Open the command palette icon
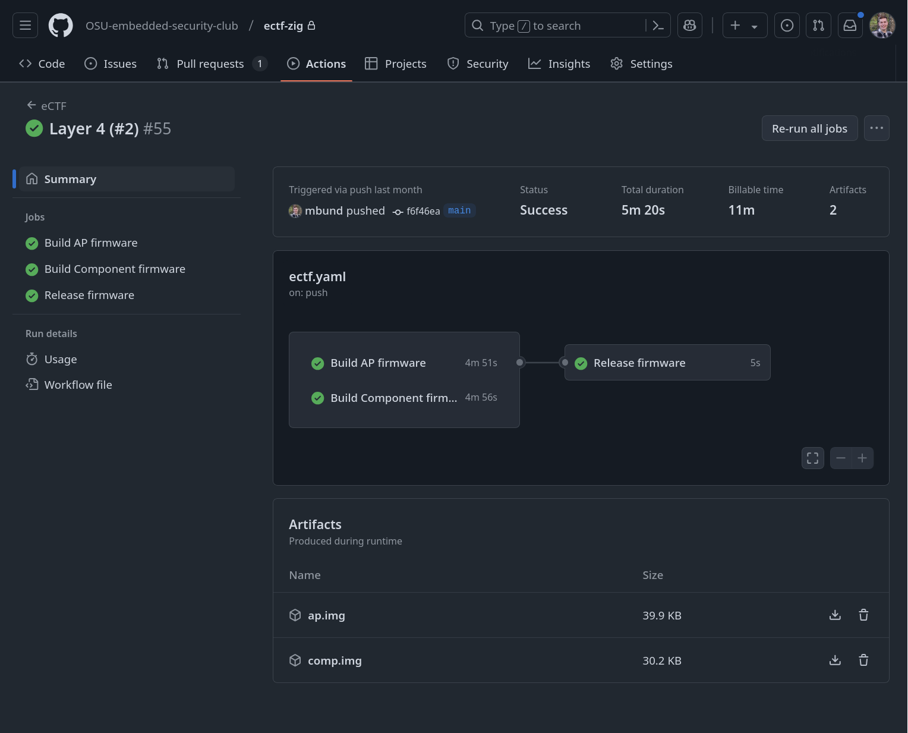This screenshot has height=733, width=908. click(658, 26)
